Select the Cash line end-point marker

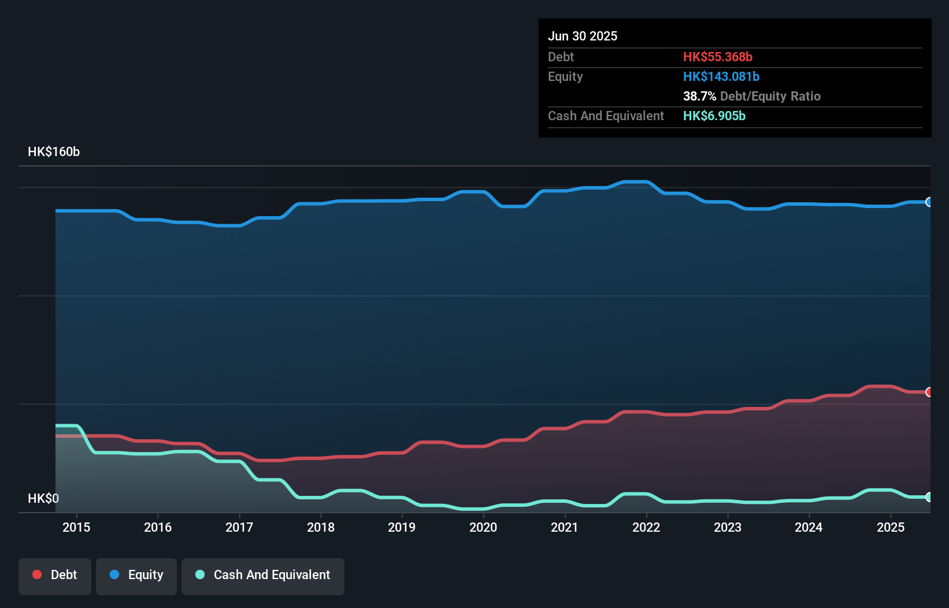pos(929,497)
